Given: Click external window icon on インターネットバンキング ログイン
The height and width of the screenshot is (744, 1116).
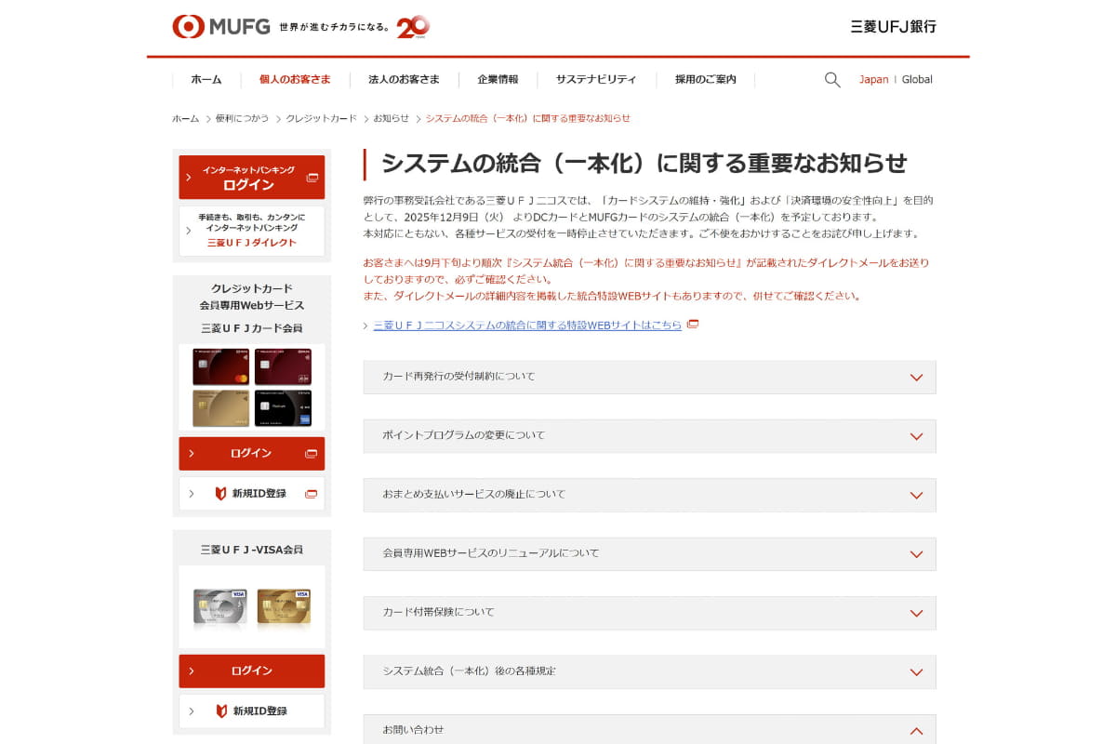Looking at the screenshot, I should pyautogui.click(x=312, y=177).
